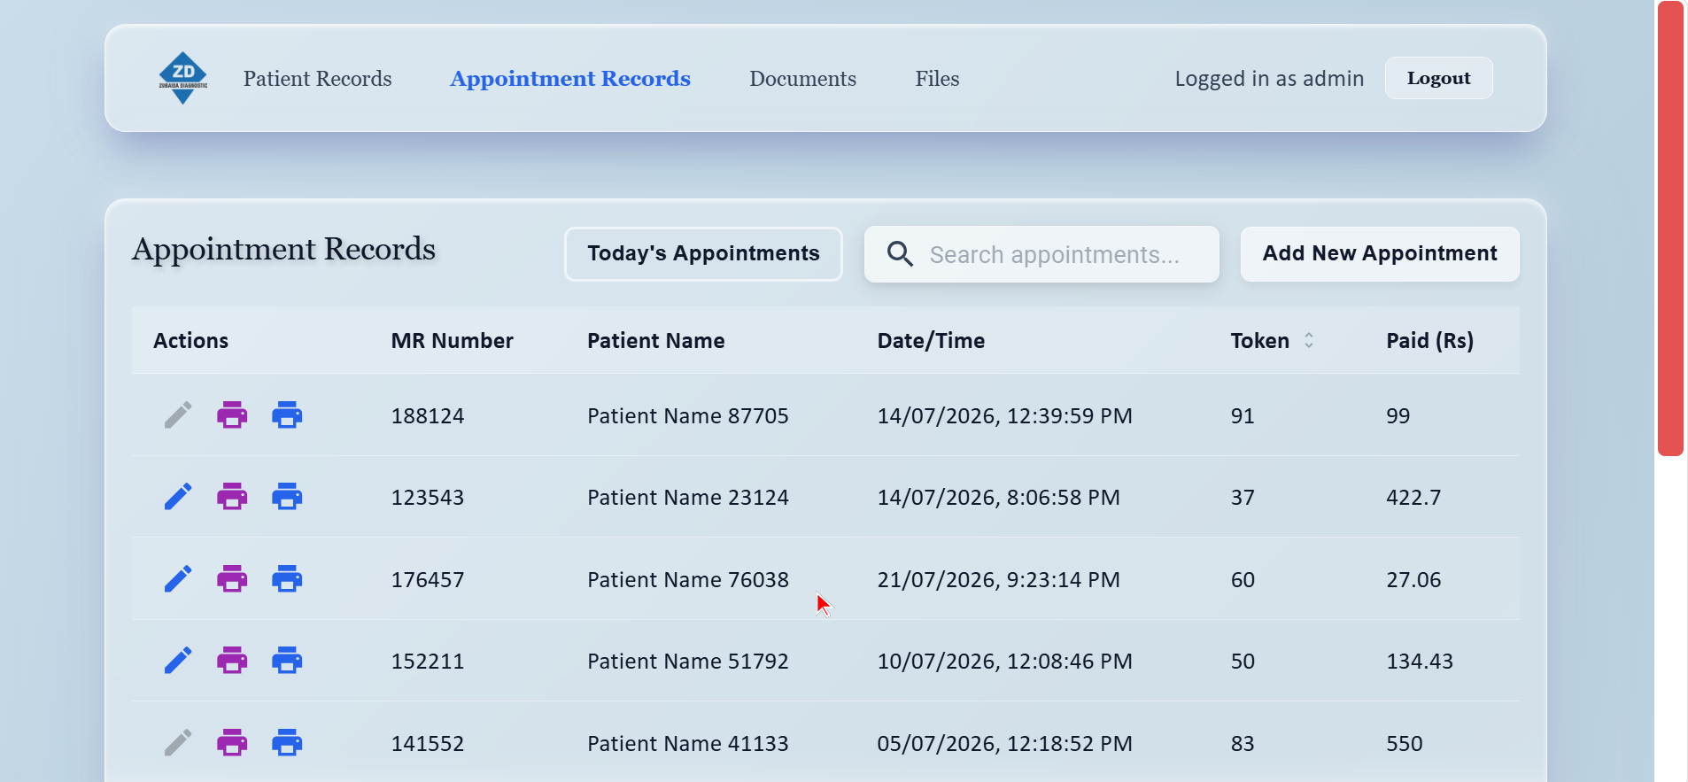Viewport: 1688px width, 782px height.
Task: Click the Logout button
Action: click(x=1438, y=78)
